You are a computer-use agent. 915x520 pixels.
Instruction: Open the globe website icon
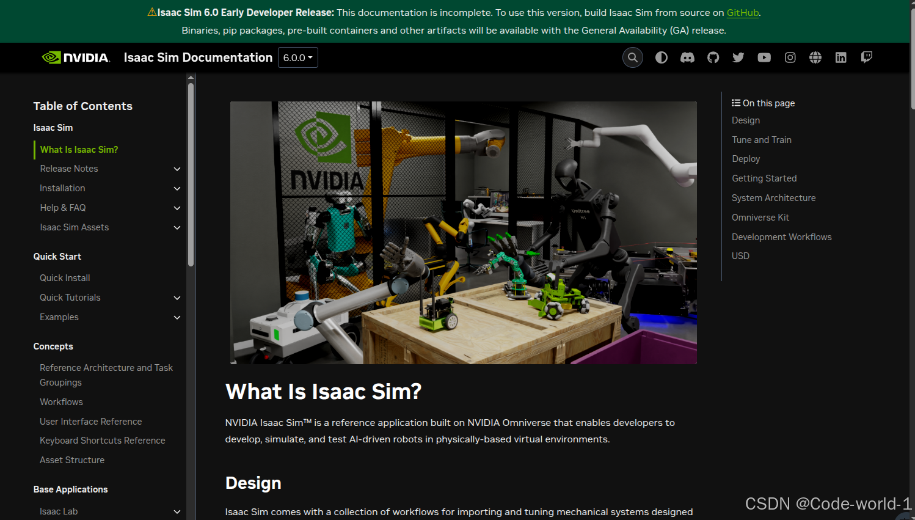coord(815,57)
